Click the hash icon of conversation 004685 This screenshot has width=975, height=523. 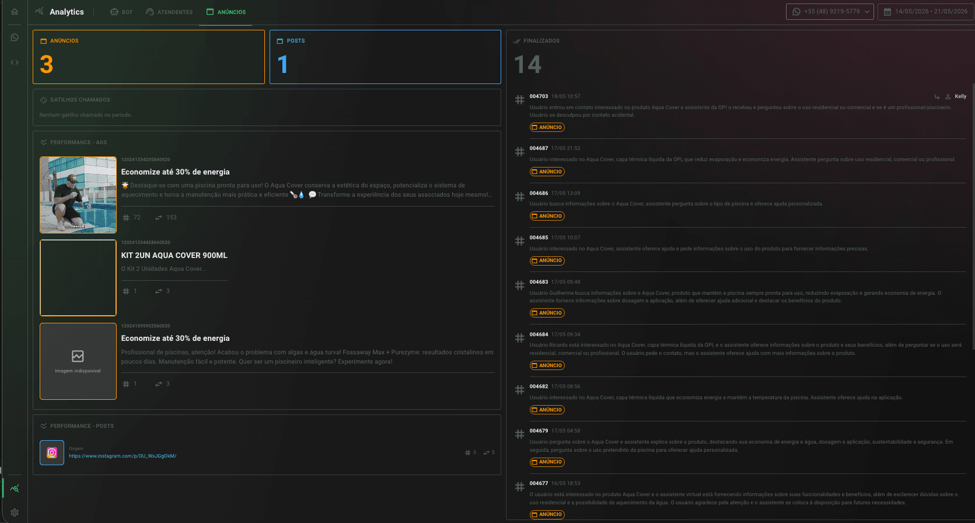519,241
